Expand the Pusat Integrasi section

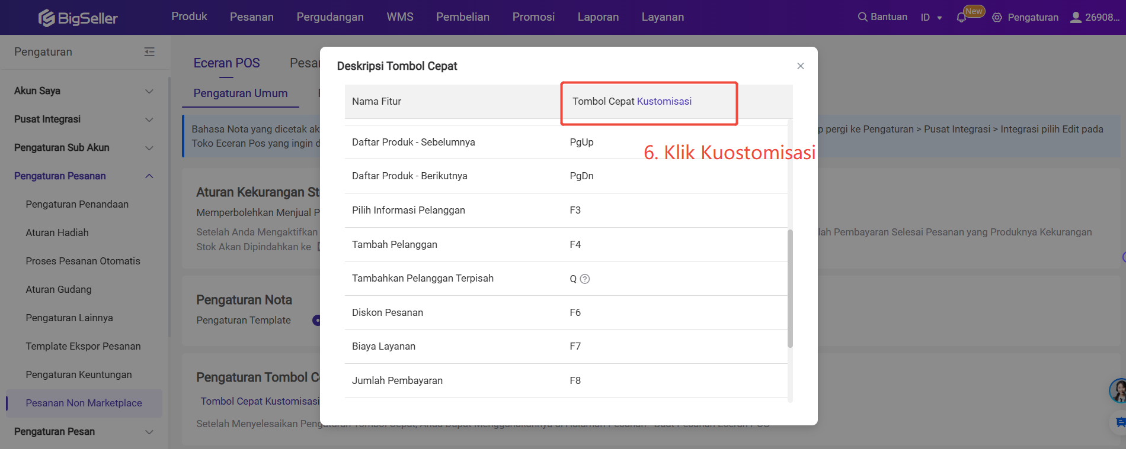(x=149, y=119)
